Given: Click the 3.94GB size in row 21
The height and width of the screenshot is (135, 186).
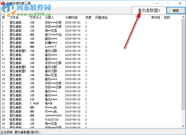Looking at the screenshot, I should coord(34,103).
